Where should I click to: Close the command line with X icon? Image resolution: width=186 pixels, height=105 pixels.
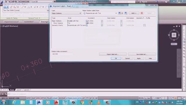(3, 94)
